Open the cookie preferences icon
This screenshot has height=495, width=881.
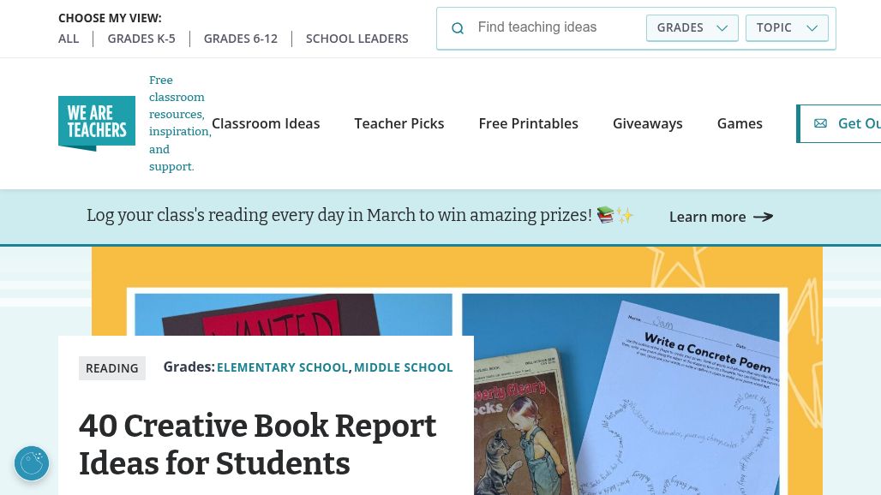(32, 463)
